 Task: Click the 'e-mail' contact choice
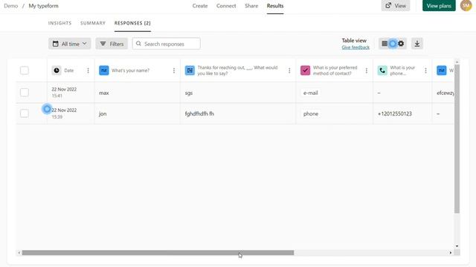pyautogui.click(x=311, y=93)
